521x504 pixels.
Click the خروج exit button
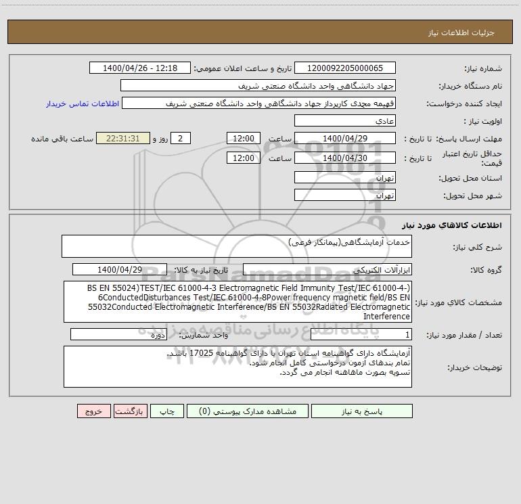tap(93, 411)
